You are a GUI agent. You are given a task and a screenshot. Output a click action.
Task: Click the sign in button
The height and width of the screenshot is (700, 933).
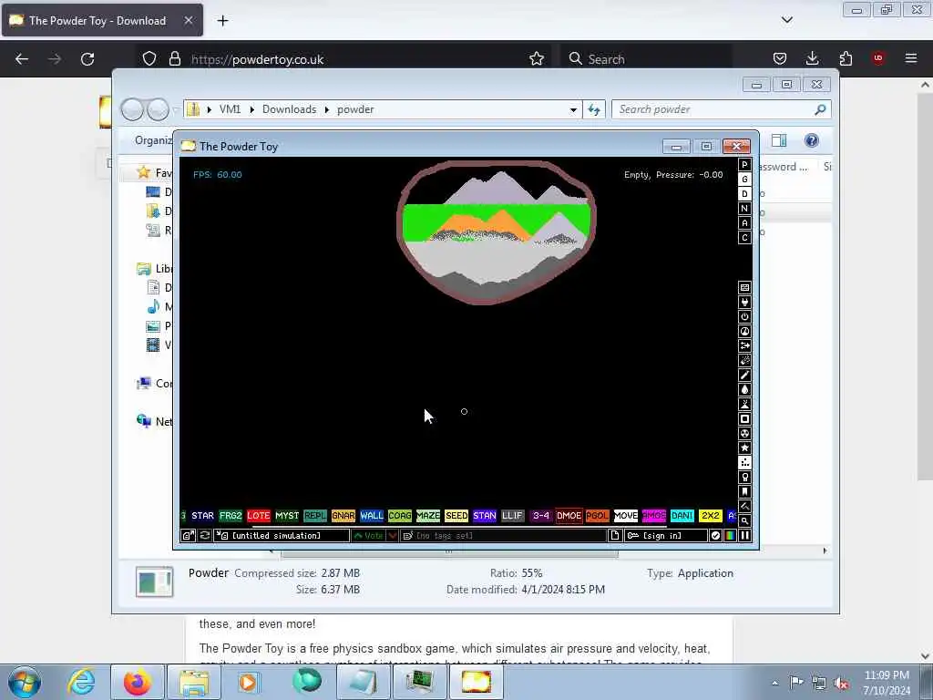tap(666, 536)
